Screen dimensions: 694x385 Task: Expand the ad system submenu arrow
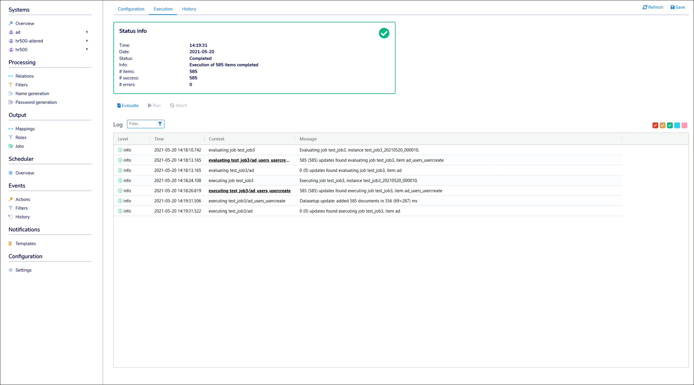(x=87, y=32)
